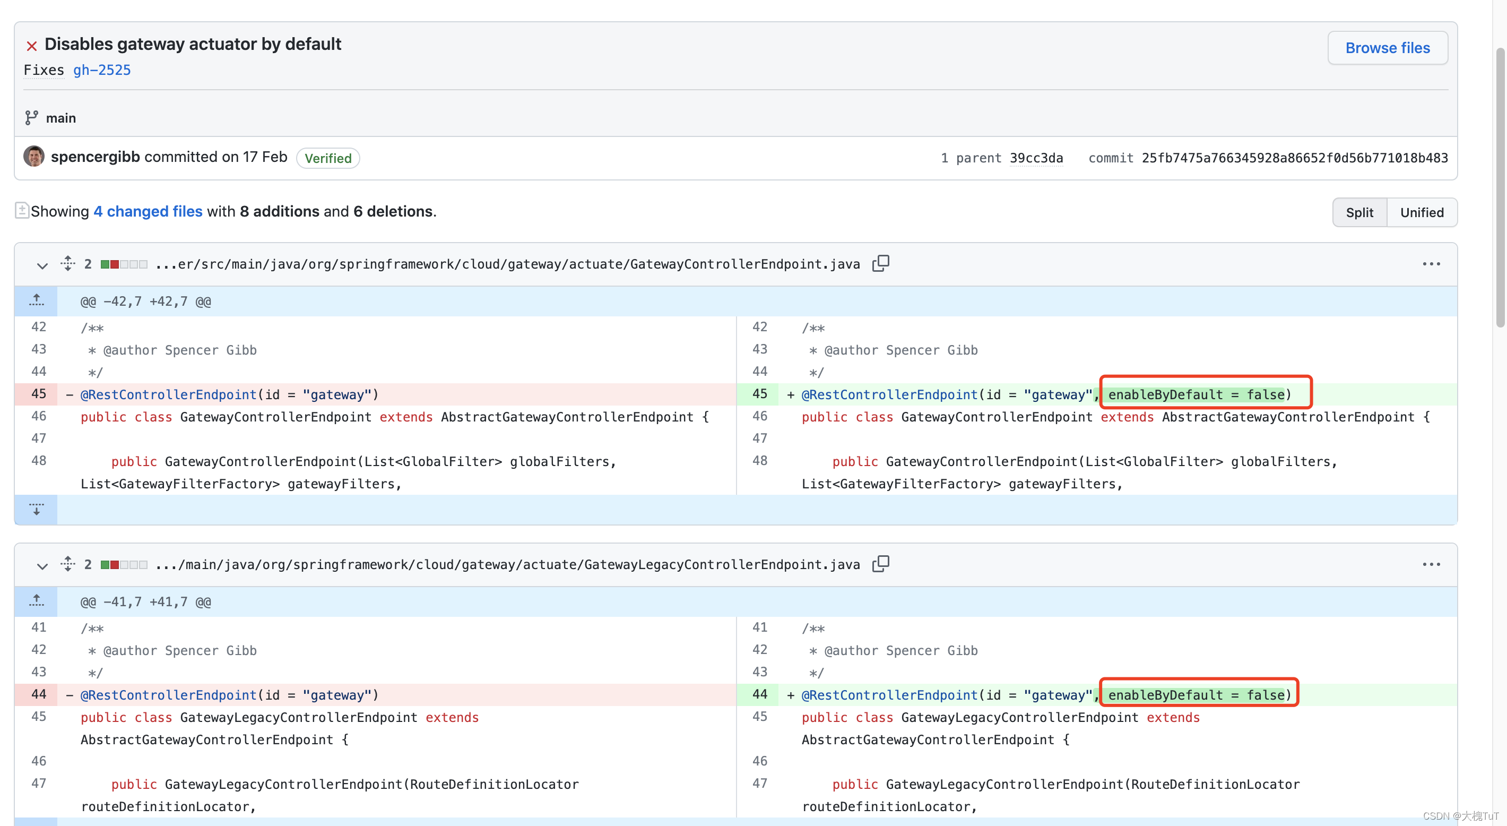Image resolution: width=1507 pixels, height=826 pixels.
Task: Open the gh-2525 issue link
Action: (x=102, y=69)
